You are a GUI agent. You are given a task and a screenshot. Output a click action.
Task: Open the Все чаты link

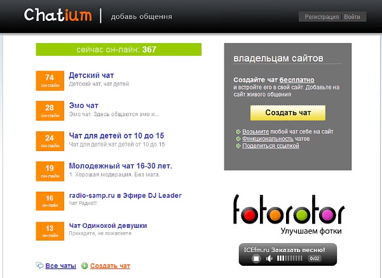click(x=60, y=266)
